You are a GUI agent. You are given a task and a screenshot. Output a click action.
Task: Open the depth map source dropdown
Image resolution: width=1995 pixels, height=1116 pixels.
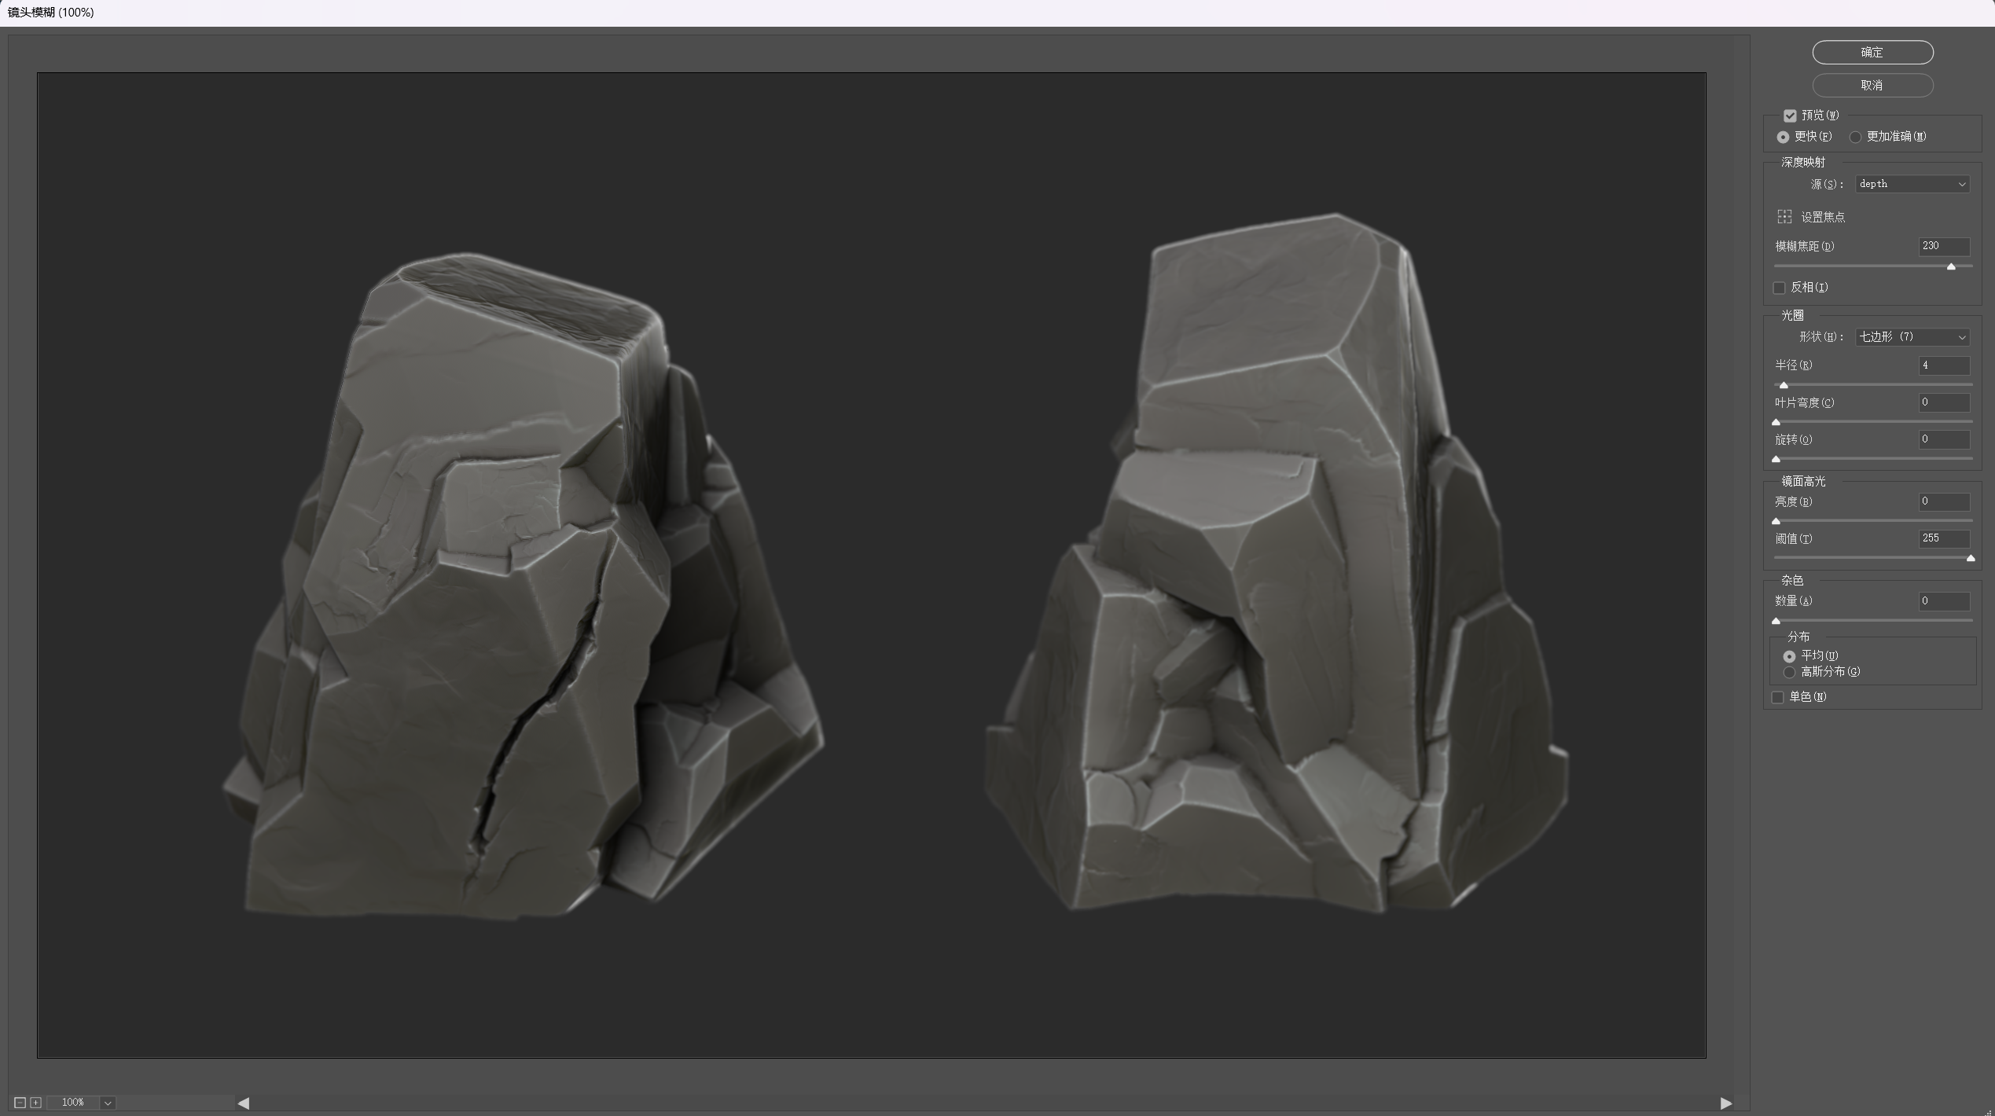tap(1912, 184)
